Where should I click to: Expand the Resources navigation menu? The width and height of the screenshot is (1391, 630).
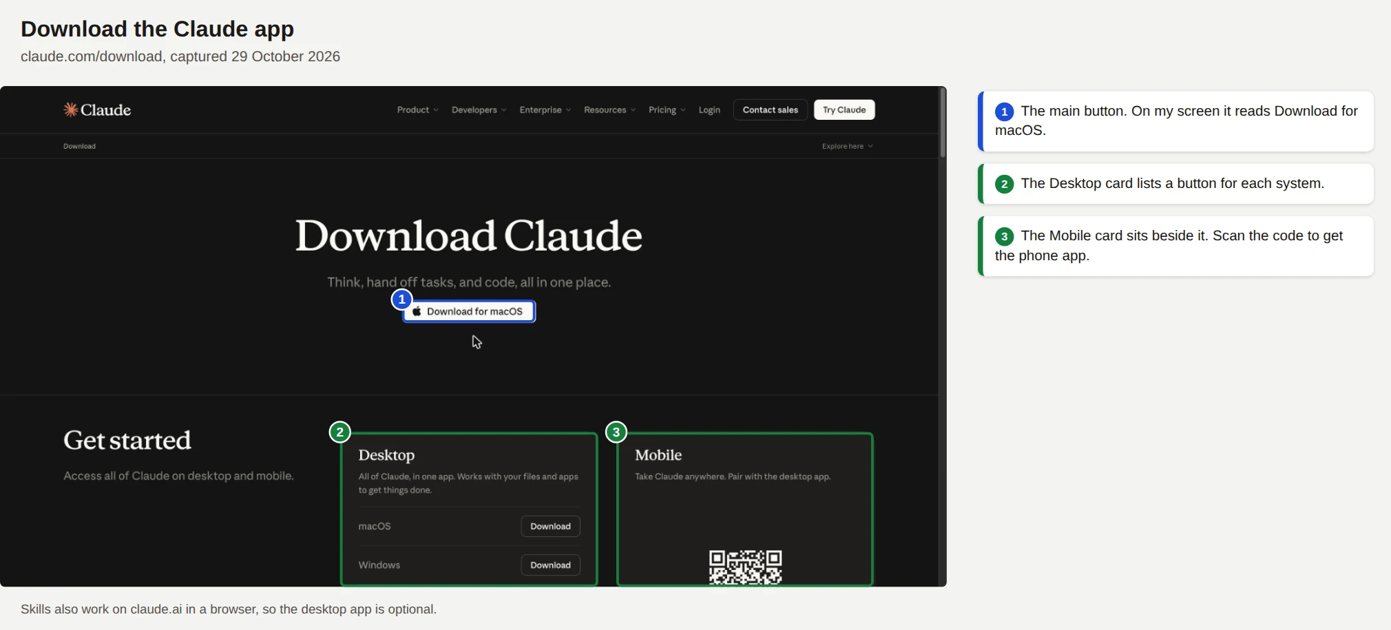609,110
